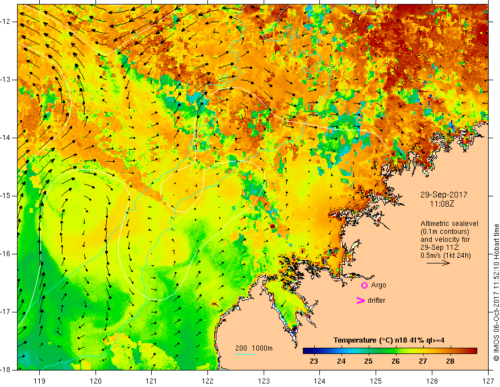Viewport: 500px width, 387px height.
Task: Click the '11:08Z' time text
Action: click(x=441, y=203)
